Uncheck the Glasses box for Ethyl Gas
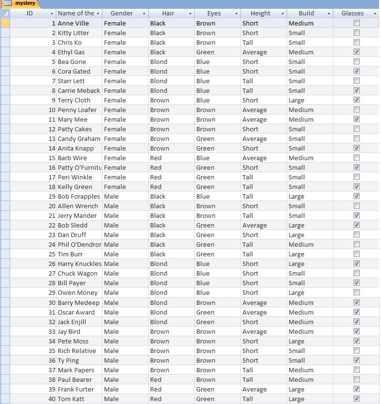 tap(356, 52)
